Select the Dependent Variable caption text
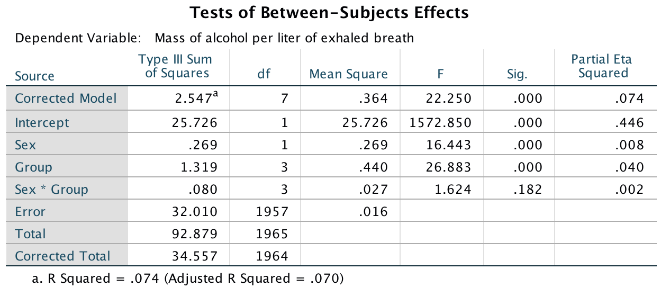 [214, 38]
